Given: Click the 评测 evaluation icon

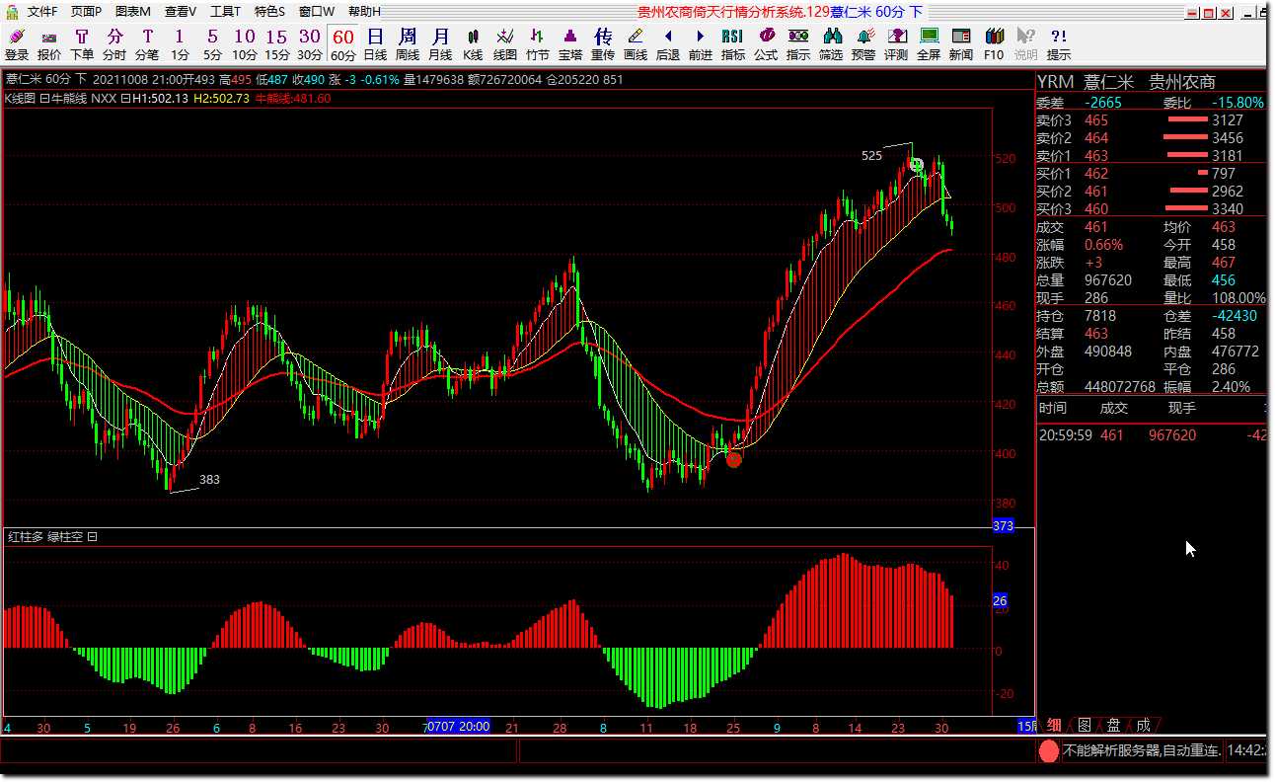Looking at the screenshot, I should point(896,44).
